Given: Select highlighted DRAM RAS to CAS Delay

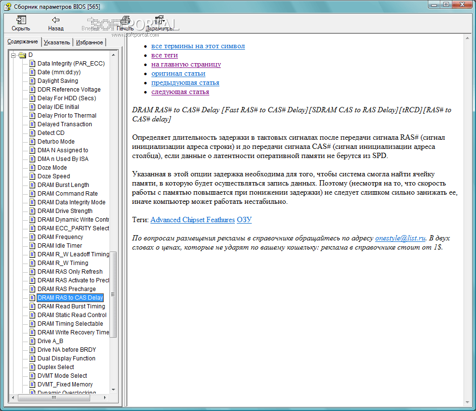Looking at the screenshot, I should click(x=70, y=298).
